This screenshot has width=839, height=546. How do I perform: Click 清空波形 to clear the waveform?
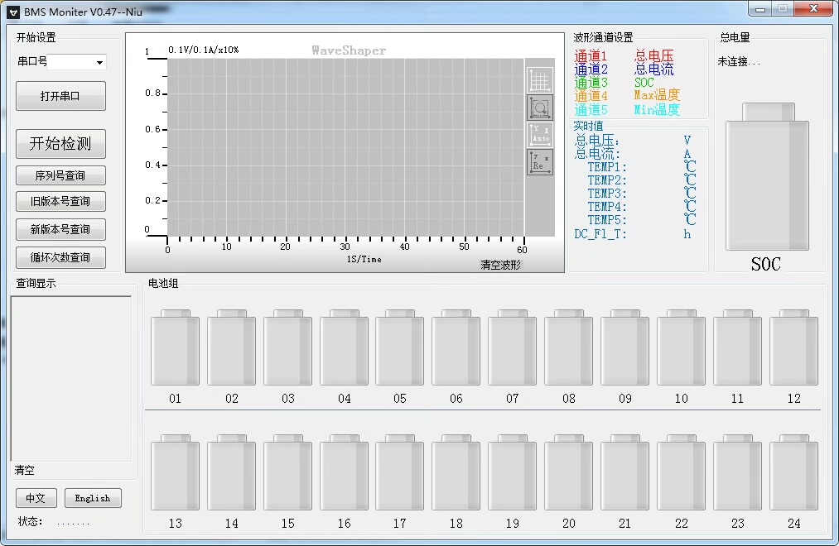point(501,265)
